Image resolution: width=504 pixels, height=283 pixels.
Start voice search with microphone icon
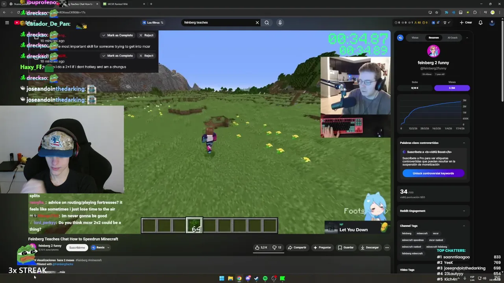(280, 22)
